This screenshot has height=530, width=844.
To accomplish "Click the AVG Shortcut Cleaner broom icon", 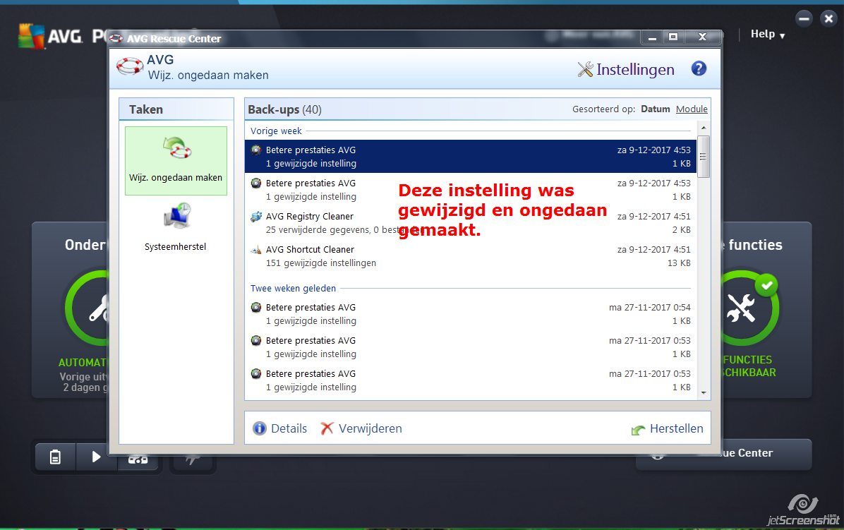I will tap(256, 250).
